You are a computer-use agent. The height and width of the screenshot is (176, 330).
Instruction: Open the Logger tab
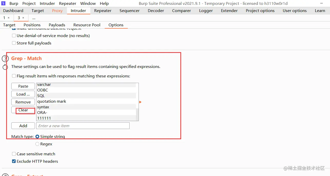(206, 11)
